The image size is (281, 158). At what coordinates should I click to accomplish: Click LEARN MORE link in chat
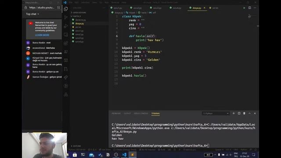point(42,35)
